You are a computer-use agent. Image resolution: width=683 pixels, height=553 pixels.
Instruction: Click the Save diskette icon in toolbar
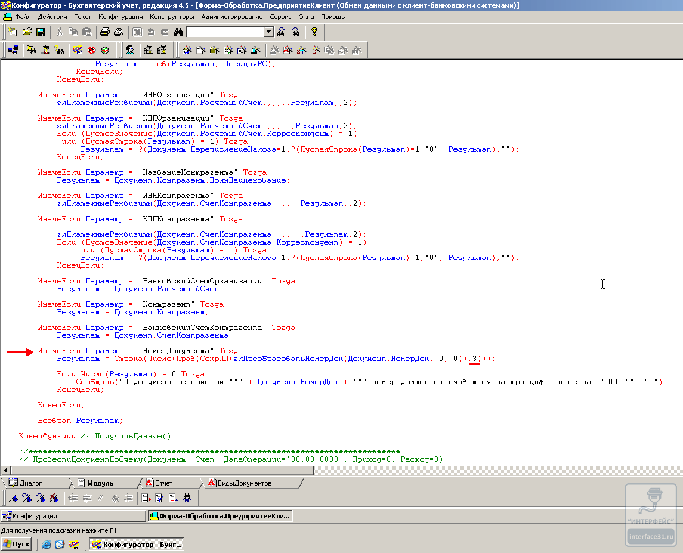point(41,32)
